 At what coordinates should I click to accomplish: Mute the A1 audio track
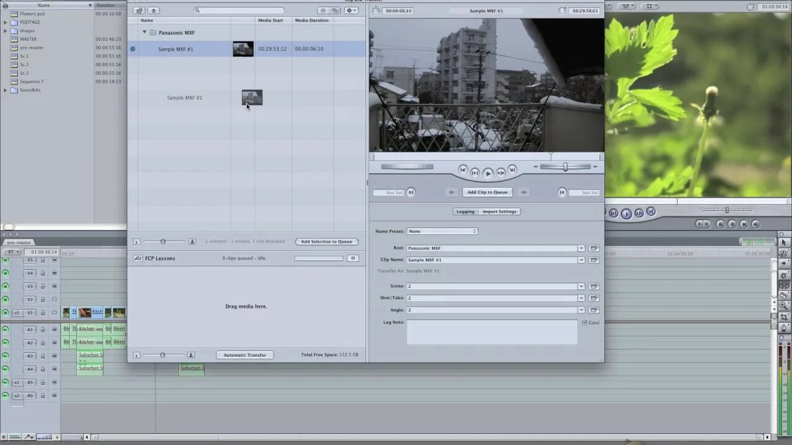point(6,329)
